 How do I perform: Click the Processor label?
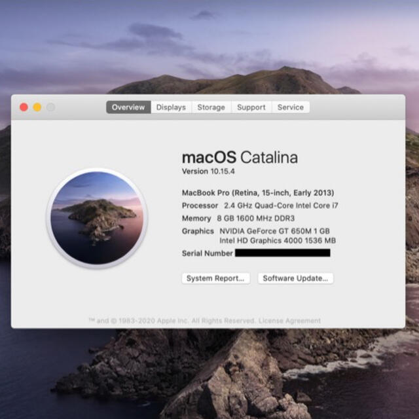200,206
